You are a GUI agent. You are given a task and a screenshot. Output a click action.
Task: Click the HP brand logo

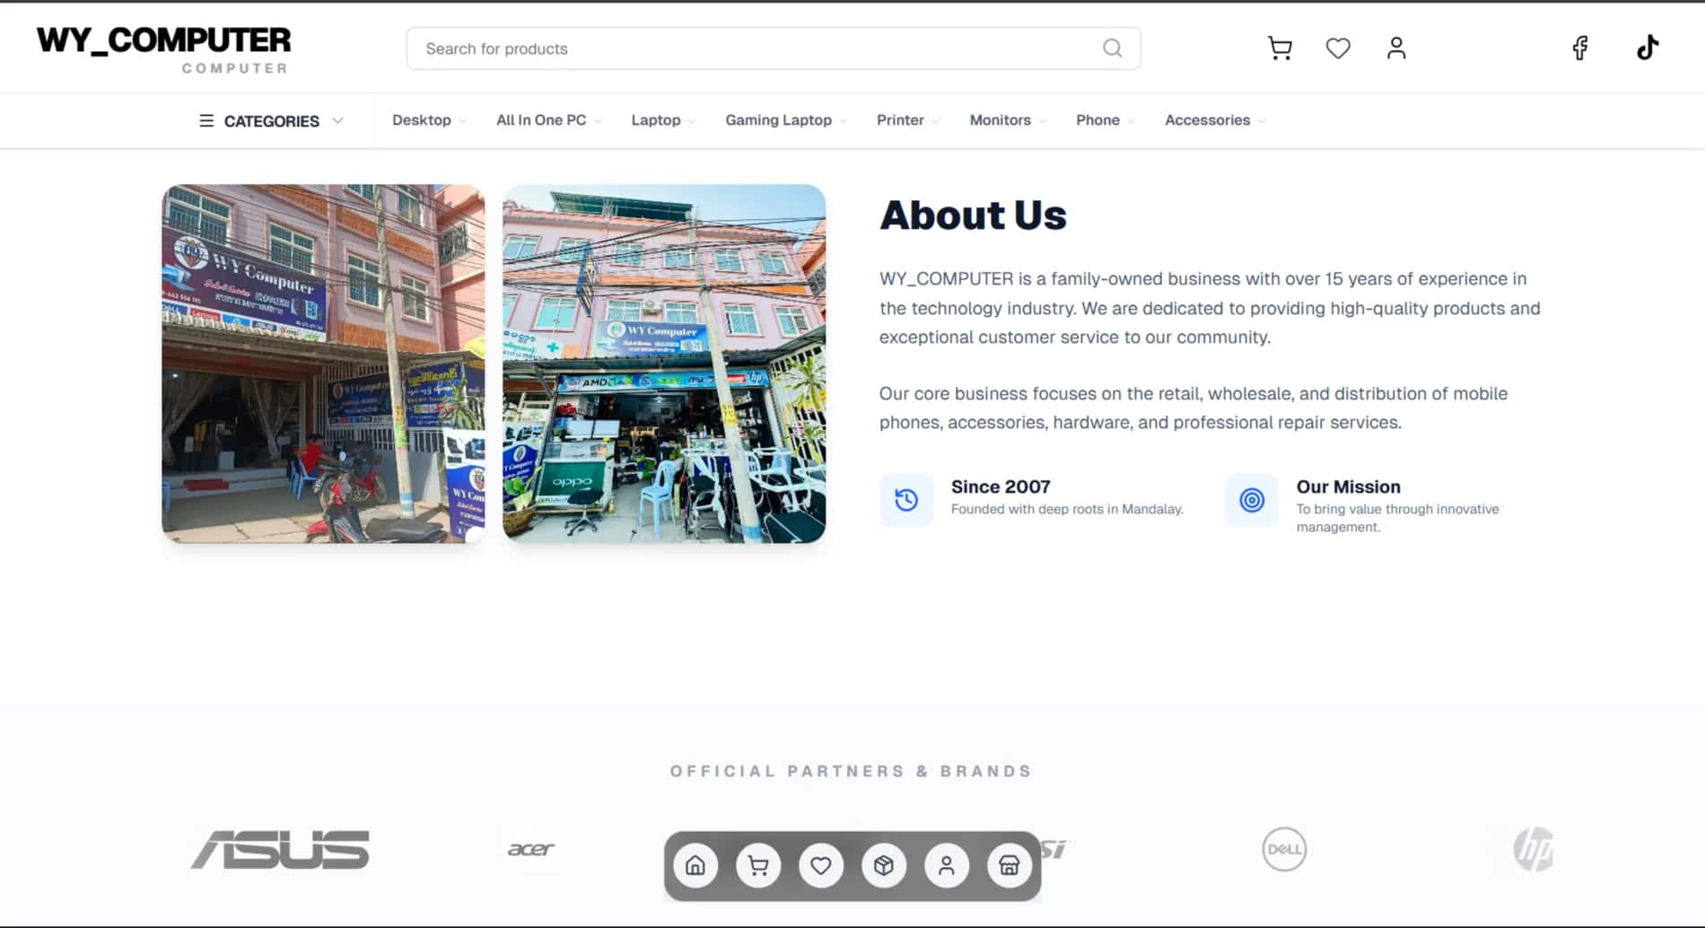(x=1533, y=849)
